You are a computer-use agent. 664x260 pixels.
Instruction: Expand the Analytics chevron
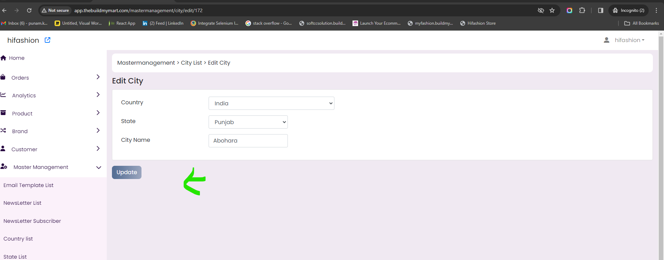point(98,95)
